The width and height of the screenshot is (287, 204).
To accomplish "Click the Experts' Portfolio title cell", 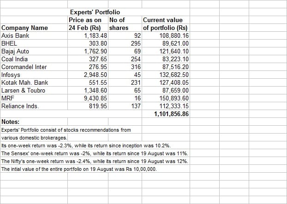I will pyautogui.click(x=95, y=12).
